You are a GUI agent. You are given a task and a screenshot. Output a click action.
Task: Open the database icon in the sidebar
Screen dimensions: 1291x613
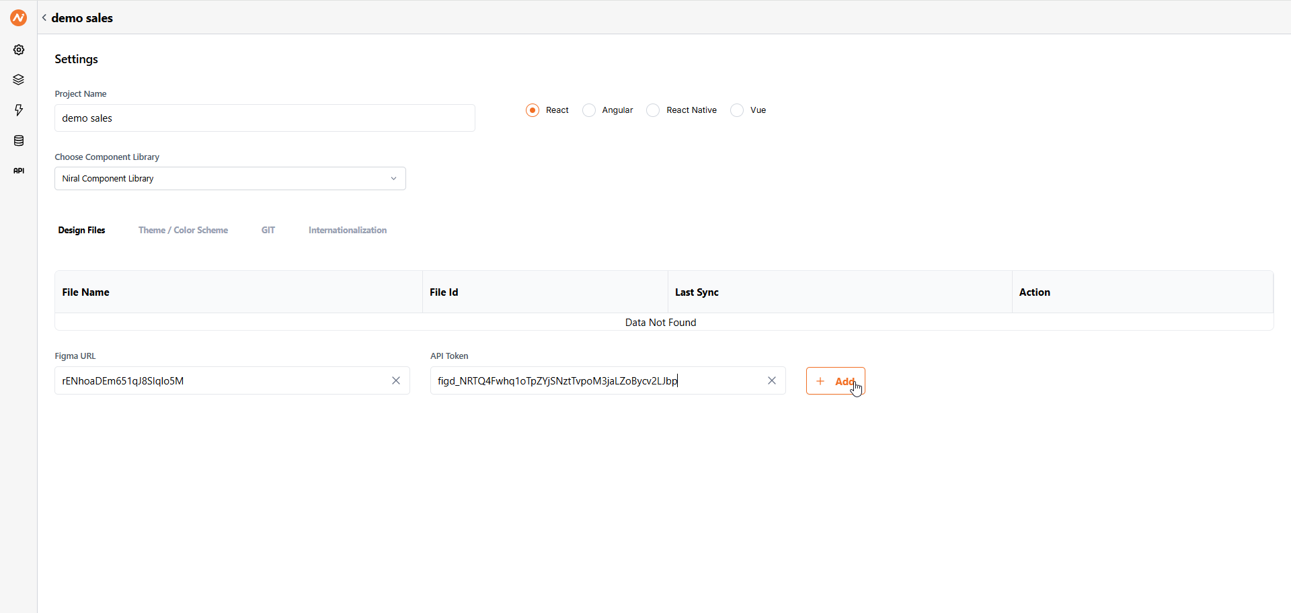pos(18,140)
